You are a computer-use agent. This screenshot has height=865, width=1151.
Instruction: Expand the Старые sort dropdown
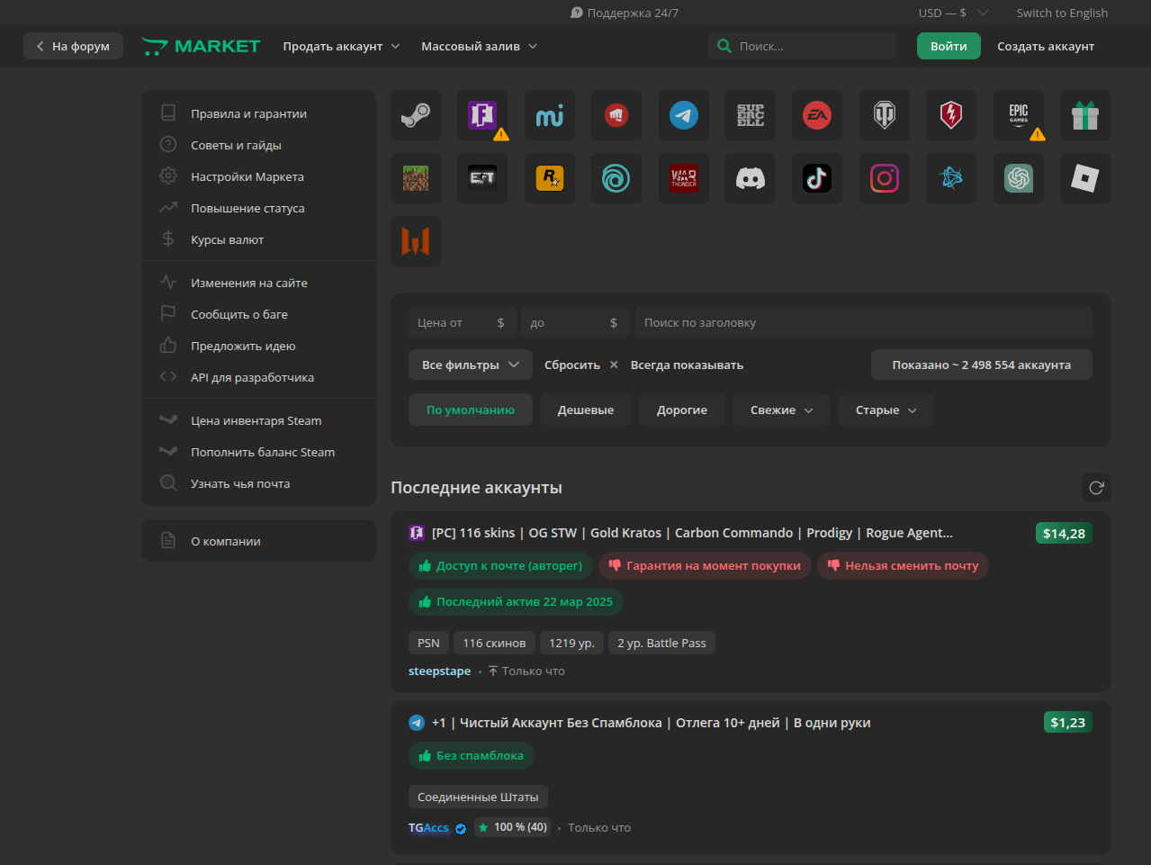886,410
